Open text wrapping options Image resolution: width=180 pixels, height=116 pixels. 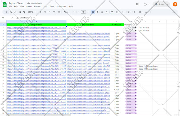[x=141, y=12]
